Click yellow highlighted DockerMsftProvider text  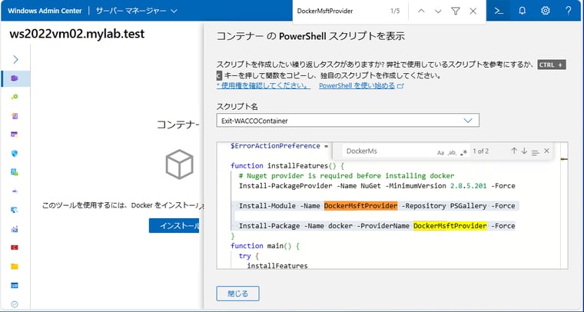click(450, 226)
